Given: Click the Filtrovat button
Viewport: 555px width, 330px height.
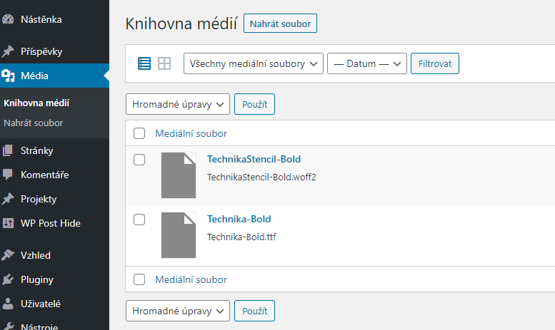Looking at the screenshot, I should click(x=435, y=63).
